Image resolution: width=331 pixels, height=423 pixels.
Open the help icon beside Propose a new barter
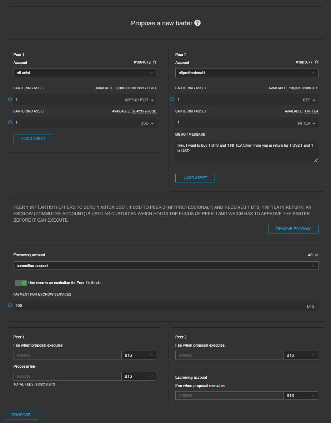coord(197,23)
